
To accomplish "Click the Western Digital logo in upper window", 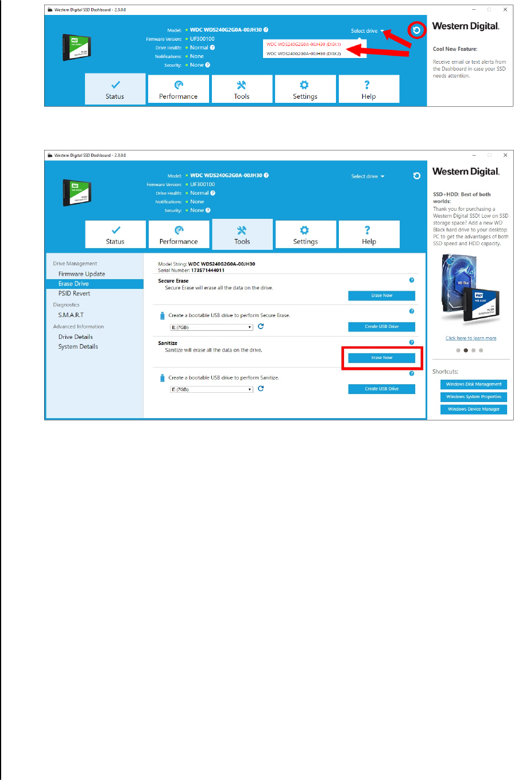I will click(x=466, y=26).
